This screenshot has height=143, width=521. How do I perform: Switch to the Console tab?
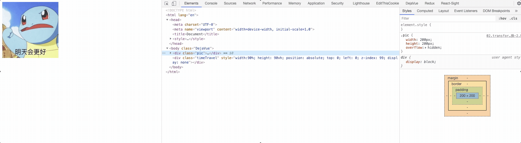coord(211,3)
